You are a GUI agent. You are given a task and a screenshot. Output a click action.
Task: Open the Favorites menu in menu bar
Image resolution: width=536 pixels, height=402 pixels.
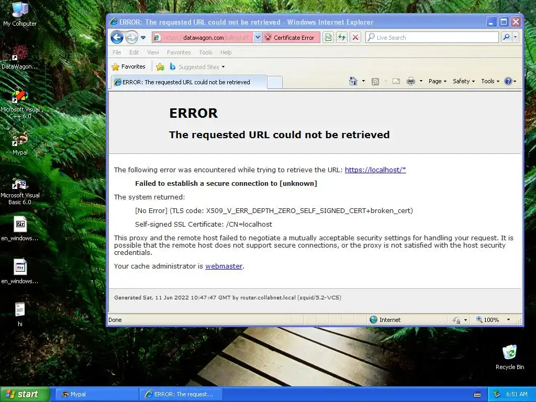(x=179, y=52)
